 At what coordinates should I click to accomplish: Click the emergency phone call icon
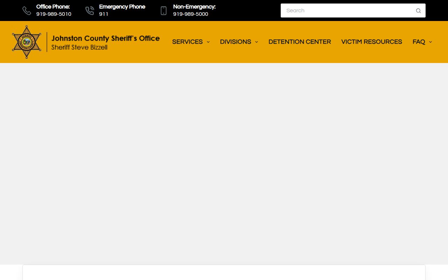click(x=90, y=11)
